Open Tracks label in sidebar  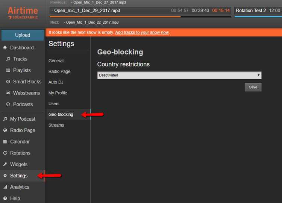(x=20, y=59)
